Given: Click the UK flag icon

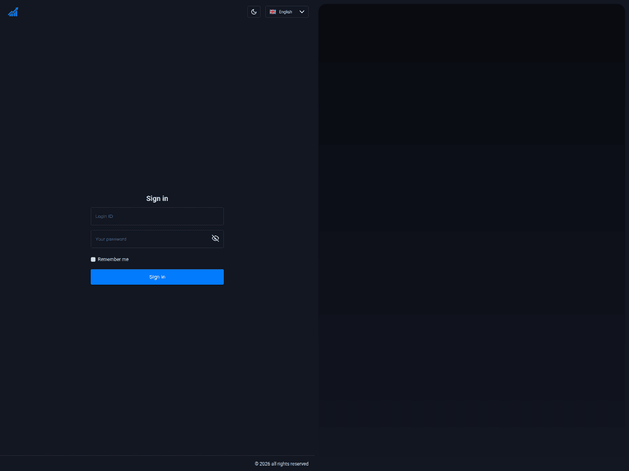Looking at the screenshot, I should pyautogui.click(x=273, y=12).
